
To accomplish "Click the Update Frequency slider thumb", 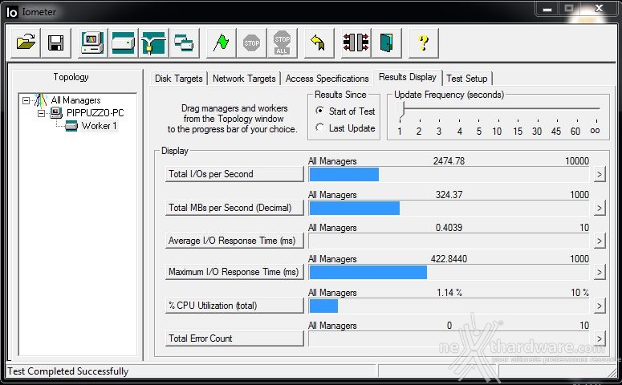I will pyautogui.click(x=403, y=108).
